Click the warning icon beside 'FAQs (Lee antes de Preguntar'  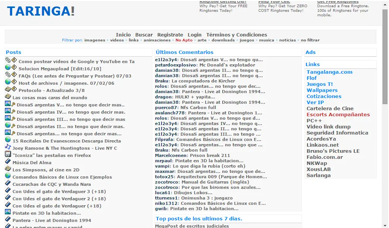(x=14, y=74)
